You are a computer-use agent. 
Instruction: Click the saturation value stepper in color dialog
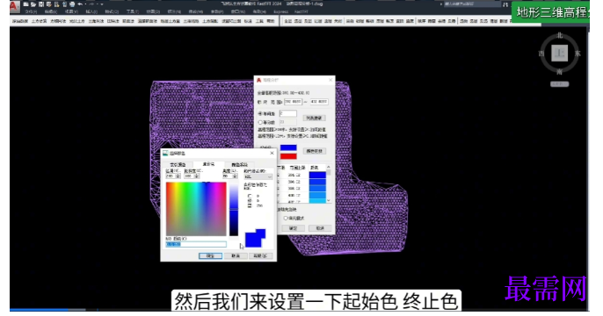(x=197, y=176)
